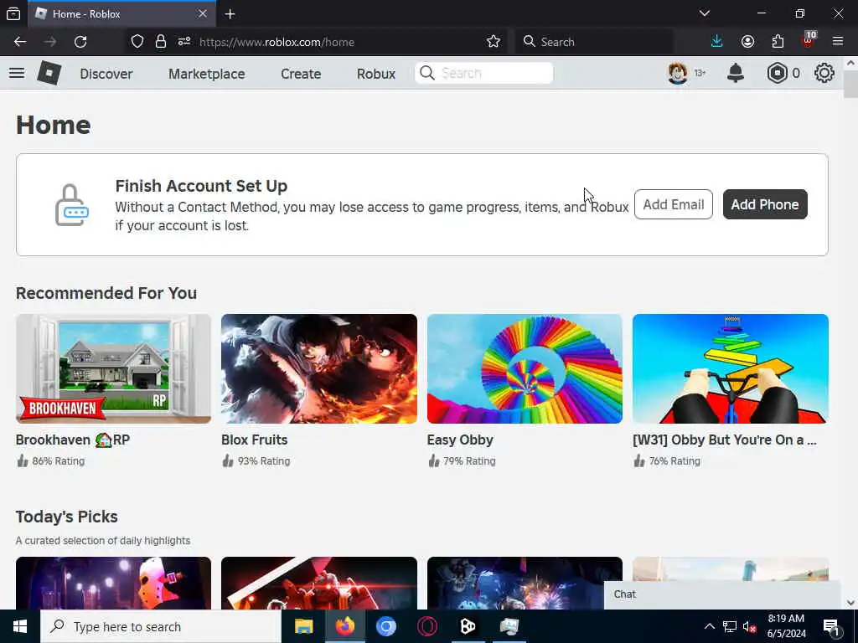The image size is (858, 643).
Task: Open the Brookhaven RP game thumbnail
Action: (113, 368)
